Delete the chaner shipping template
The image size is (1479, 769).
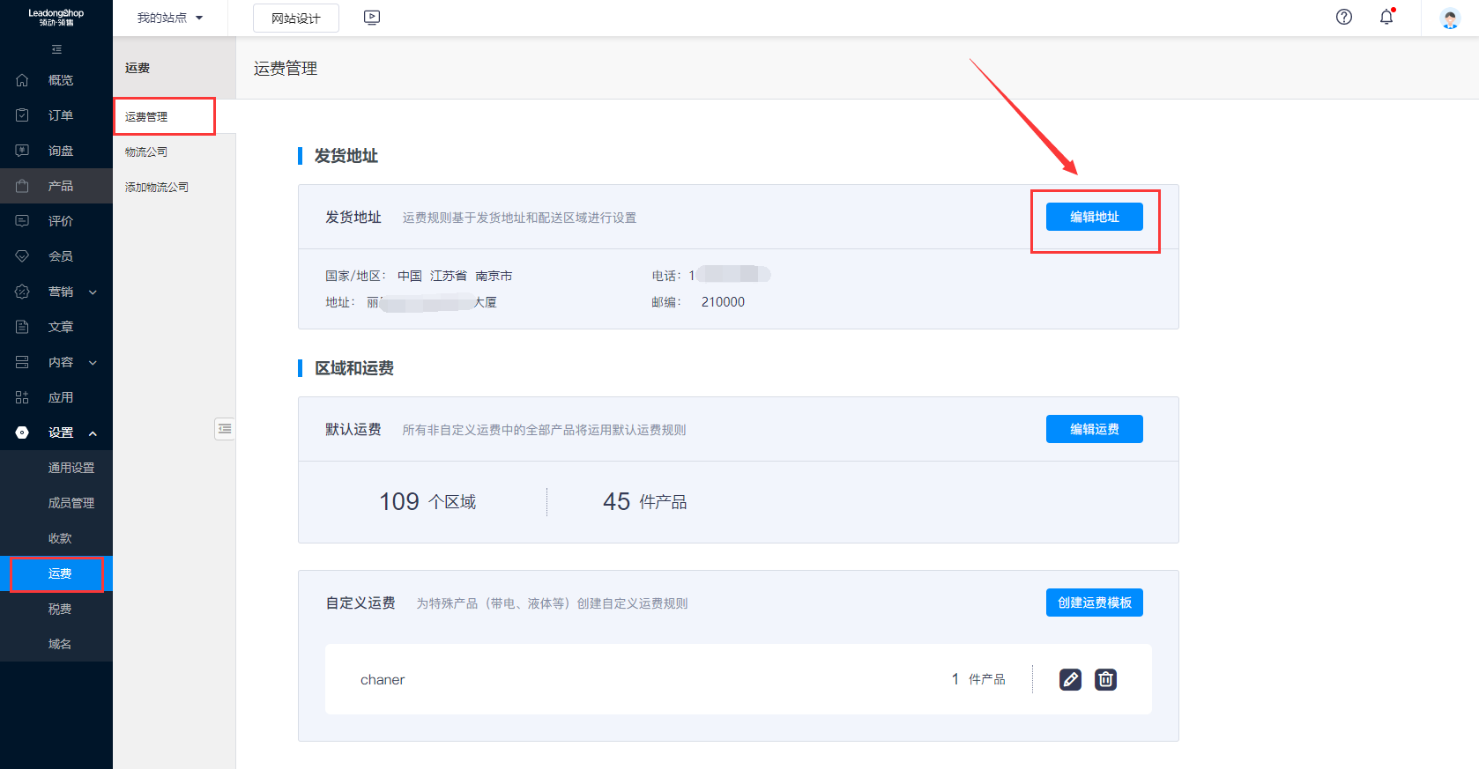tap(1105, 679)
